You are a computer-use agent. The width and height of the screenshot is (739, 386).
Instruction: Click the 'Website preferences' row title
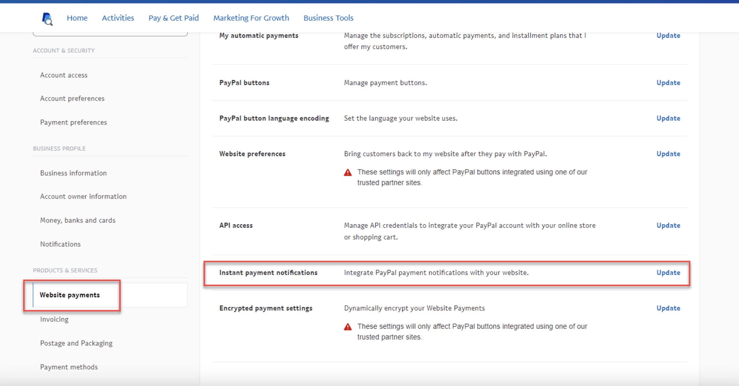(x=252, y=154)
